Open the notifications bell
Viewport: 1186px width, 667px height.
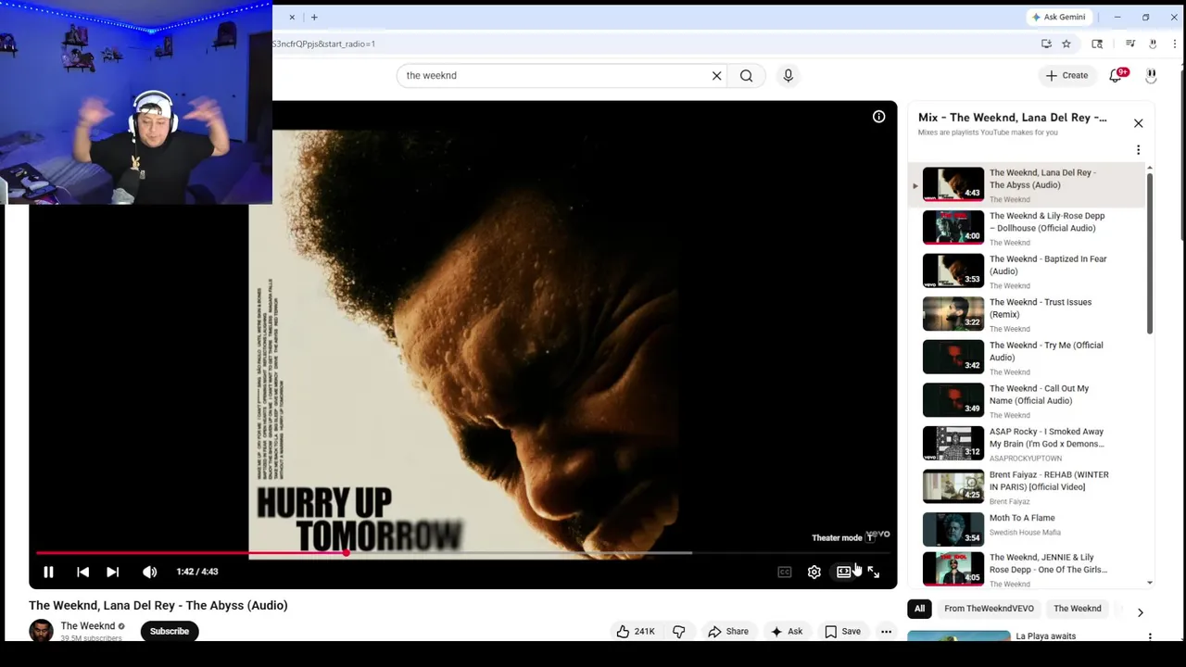coord(1116,75)
